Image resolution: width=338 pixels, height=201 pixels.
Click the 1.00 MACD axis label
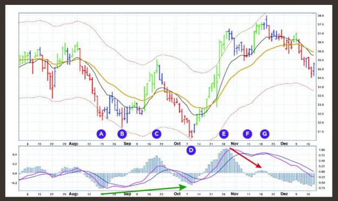point(322,150)
